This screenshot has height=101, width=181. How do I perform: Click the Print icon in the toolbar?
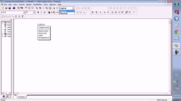(14, 8)
